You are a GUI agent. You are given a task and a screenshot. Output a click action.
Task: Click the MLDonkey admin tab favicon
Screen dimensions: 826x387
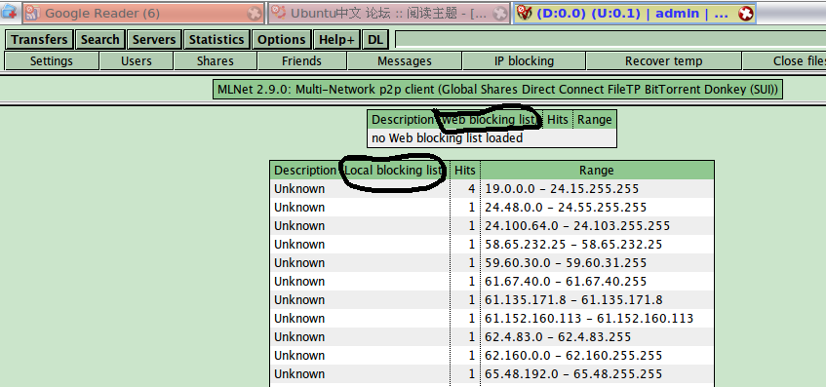(x=524, y=14)
